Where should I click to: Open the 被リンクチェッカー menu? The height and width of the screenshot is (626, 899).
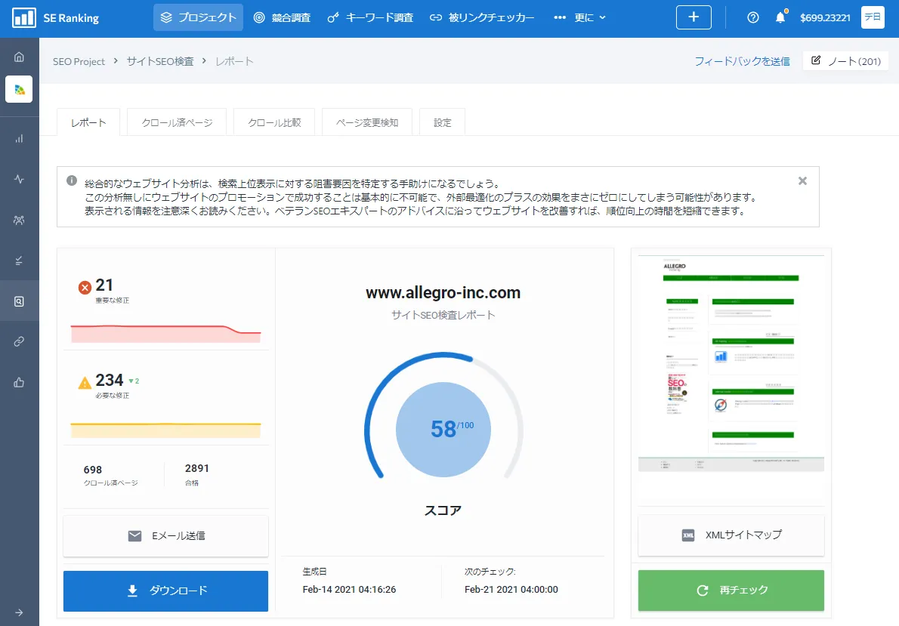pyautogui.click(x=482, y=18)
